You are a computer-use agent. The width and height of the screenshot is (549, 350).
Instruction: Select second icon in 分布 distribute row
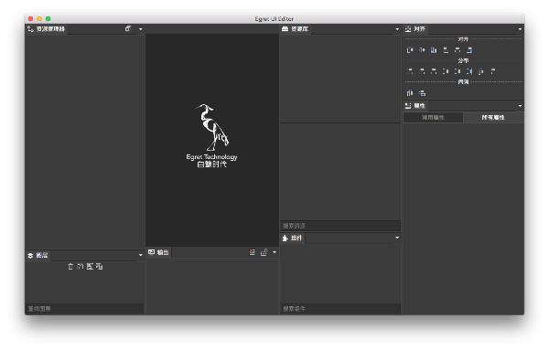(x=422, y=71)
